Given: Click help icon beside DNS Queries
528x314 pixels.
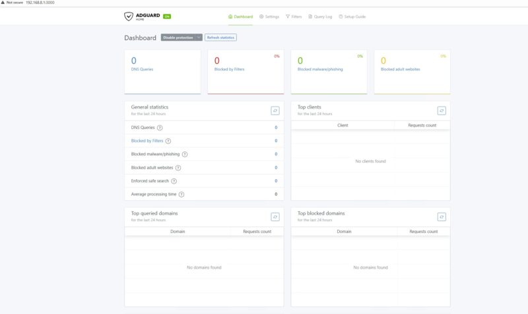Looking at the screenshot, I should point(160,128).
